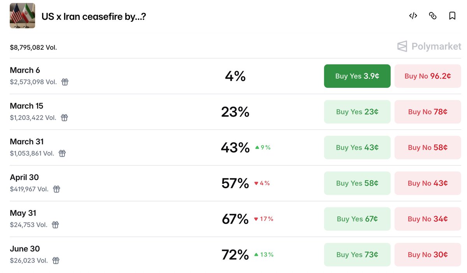
Task: Buy Yes 73¢ for June 30
Action: (357, 255)
